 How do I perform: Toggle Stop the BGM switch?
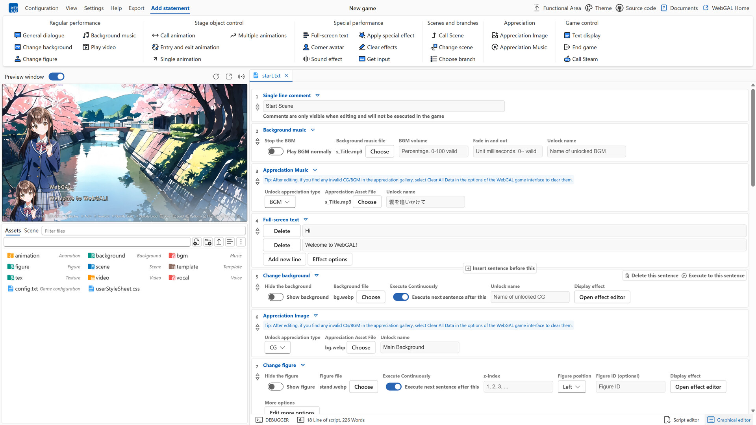[275, 152]
